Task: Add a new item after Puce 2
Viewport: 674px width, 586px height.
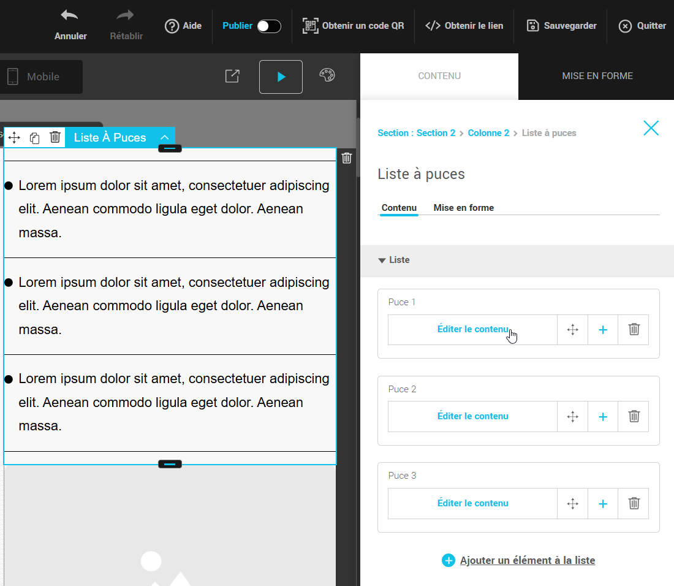Action: (x=603, y=417)
